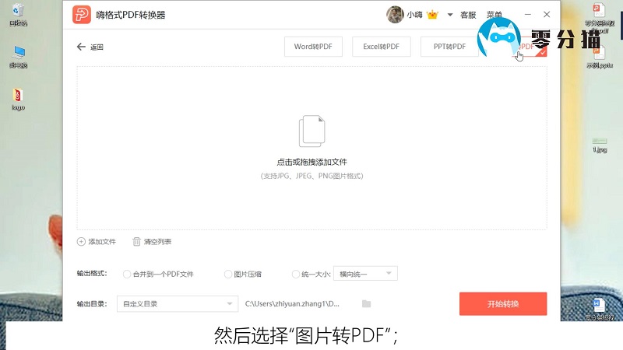Switch to the Excel转PDF tab
Screen dimensions: 623x350
[x=382, y=47]
